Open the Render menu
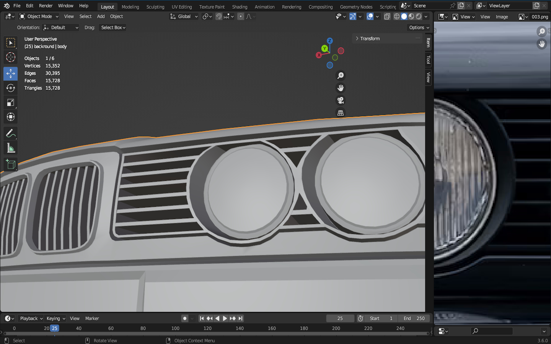The height and width of the screenshot is (344, 551). [x=46, y=6]
